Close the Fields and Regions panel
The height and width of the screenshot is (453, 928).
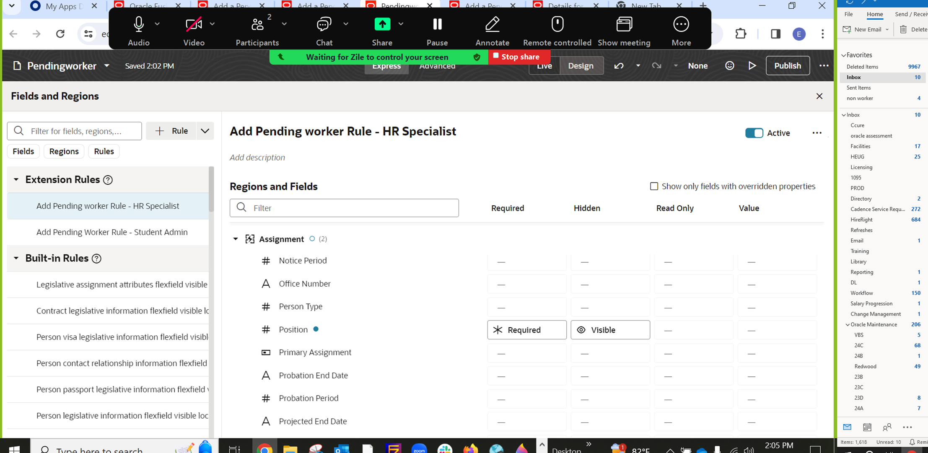click(x=819, y=96)
